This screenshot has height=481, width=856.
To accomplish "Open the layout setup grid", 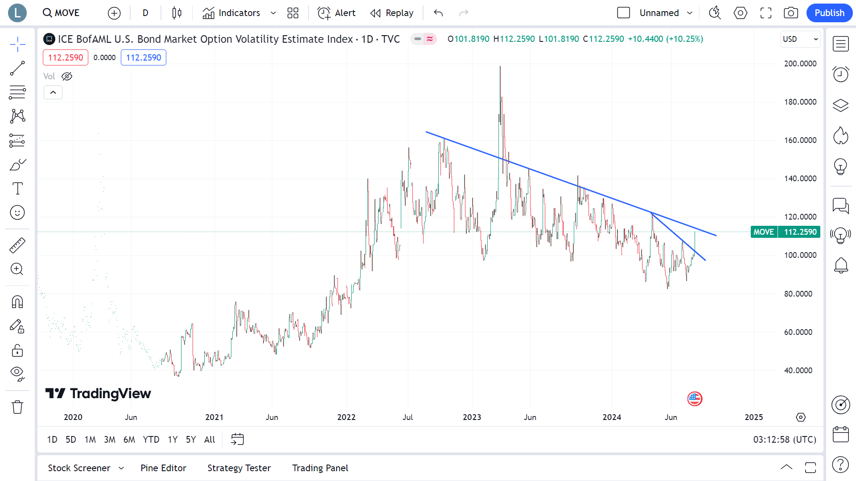I will [x=293, y=13].
